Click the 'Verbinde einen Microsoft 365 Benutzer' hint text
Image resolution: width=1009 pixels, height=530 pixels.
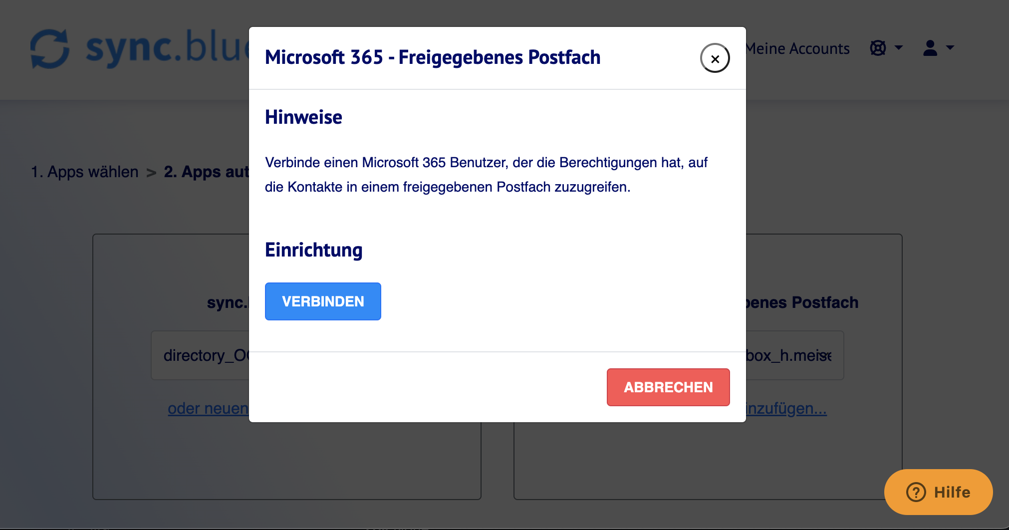[486, 175]
